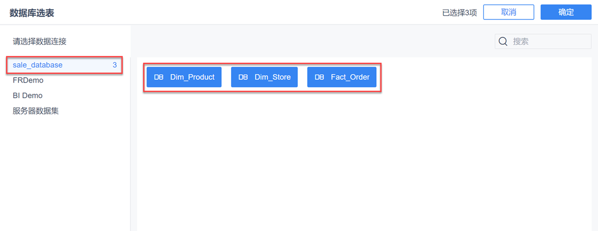Choose 服务器数据集 in the connection list

(36, 111)
